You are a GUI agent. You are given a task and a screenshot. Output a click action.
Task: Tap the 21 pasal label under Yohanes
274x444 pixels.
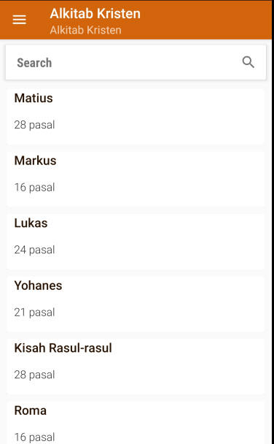click(x=34, y=313)
